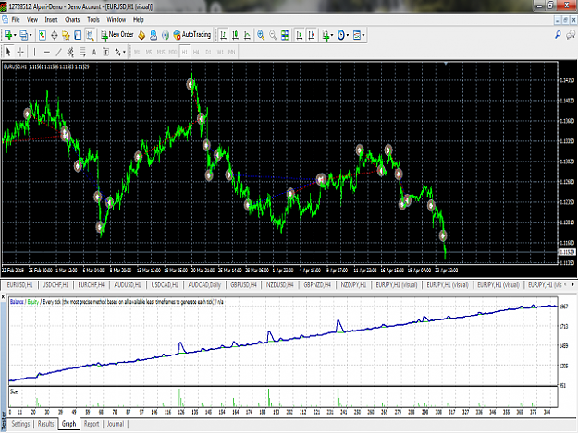
Task: Open the Tools menu
Action: (x=93, y=20)
